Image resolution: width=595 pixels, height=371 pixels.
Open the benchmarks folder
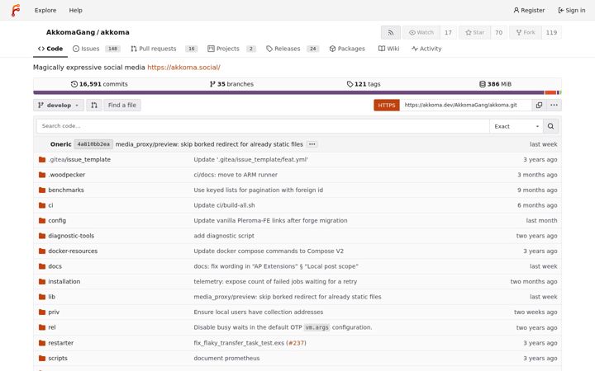click(66, 190)
